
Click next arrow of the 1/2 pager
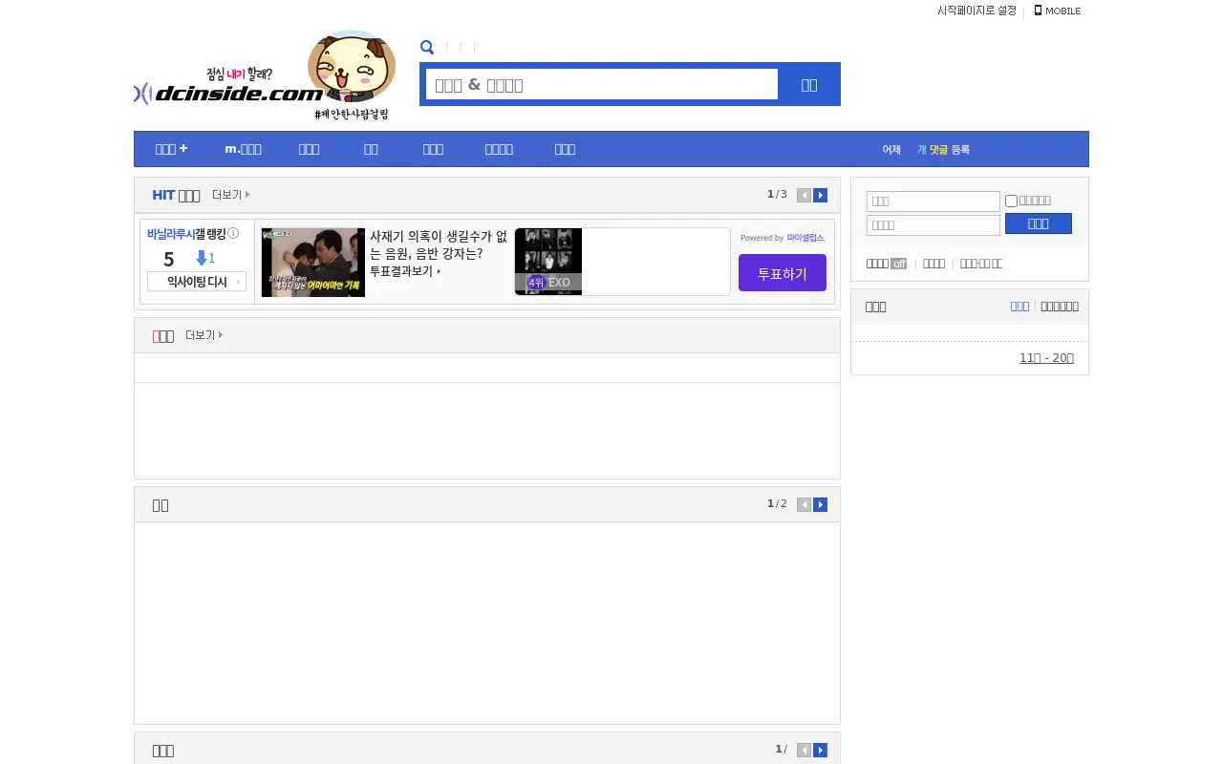click(x=821, y=504)
